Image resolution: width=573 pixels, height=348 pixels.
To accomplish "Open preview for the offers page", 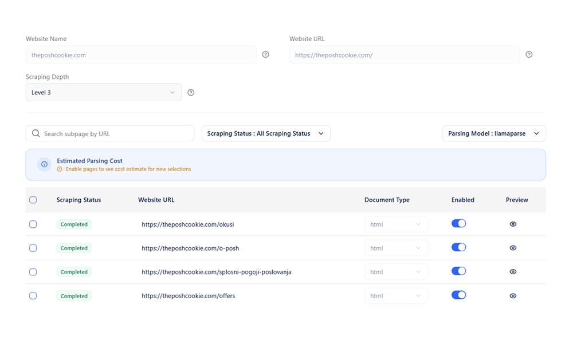I will (513, 296).
